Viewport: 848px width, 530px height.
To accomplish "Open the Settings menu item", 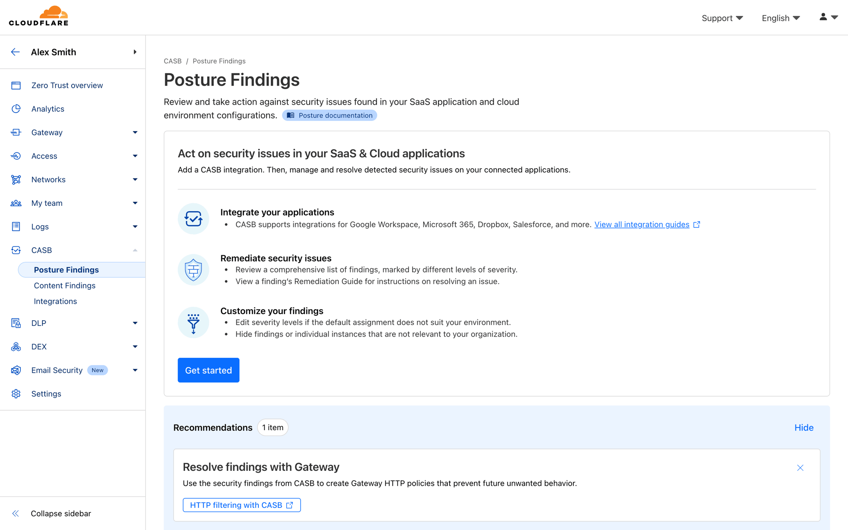I will click(46, 394).
